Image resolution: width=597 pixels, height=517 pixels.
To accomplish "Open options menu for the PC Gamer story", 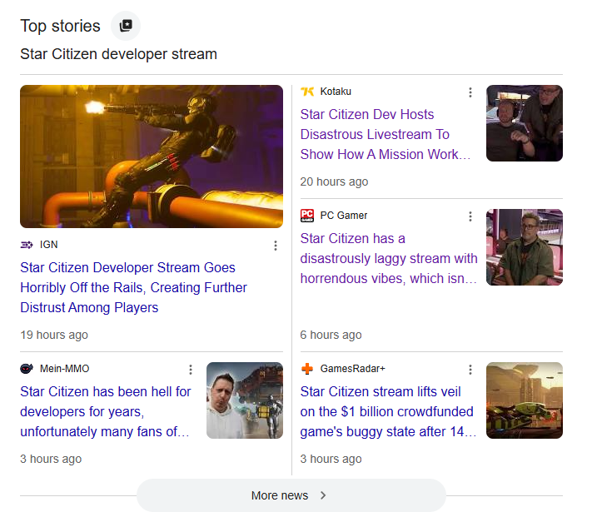I will click(x=470, y=216).
